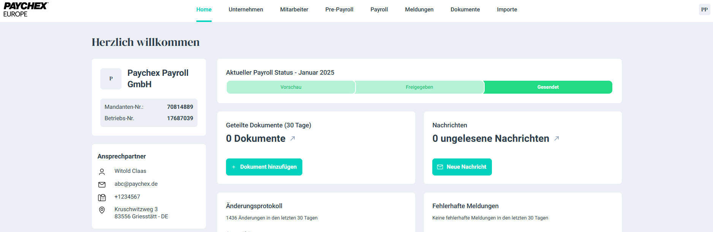The image size is (713, 232).
Task: Open the Dokumente navigation tab
Action: click(x=465, y=9)
